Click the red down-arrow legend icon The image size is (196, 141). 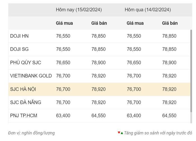click(119, 133)
